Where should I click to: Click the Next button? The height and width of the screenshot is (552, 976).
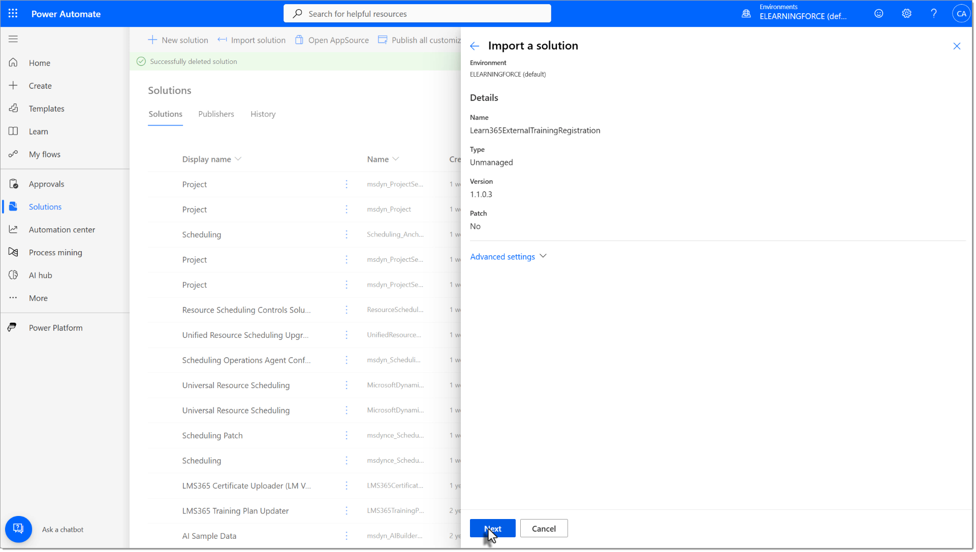click(492, 528)
